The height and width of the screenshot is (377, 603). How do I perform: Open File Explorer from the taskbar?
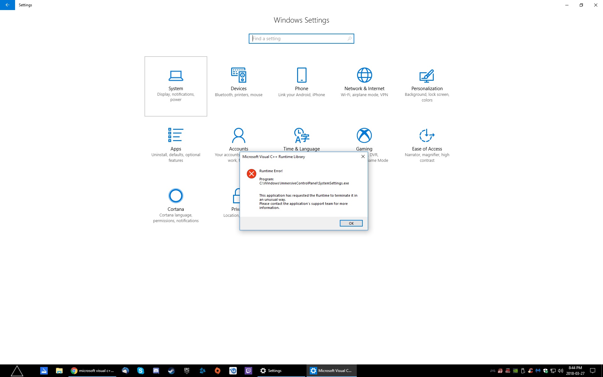coord(59,371)
